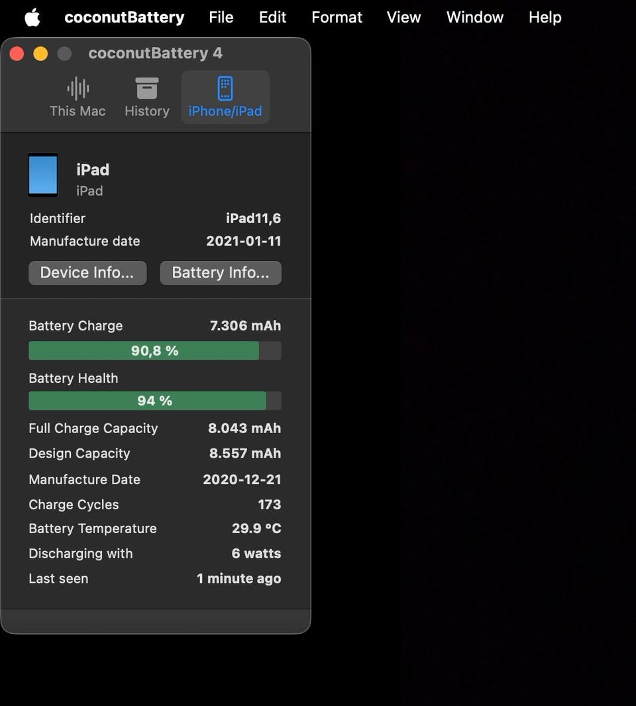Click the design capacity 8.557 mAh
636x706 pixels.
tap(245, 454)
